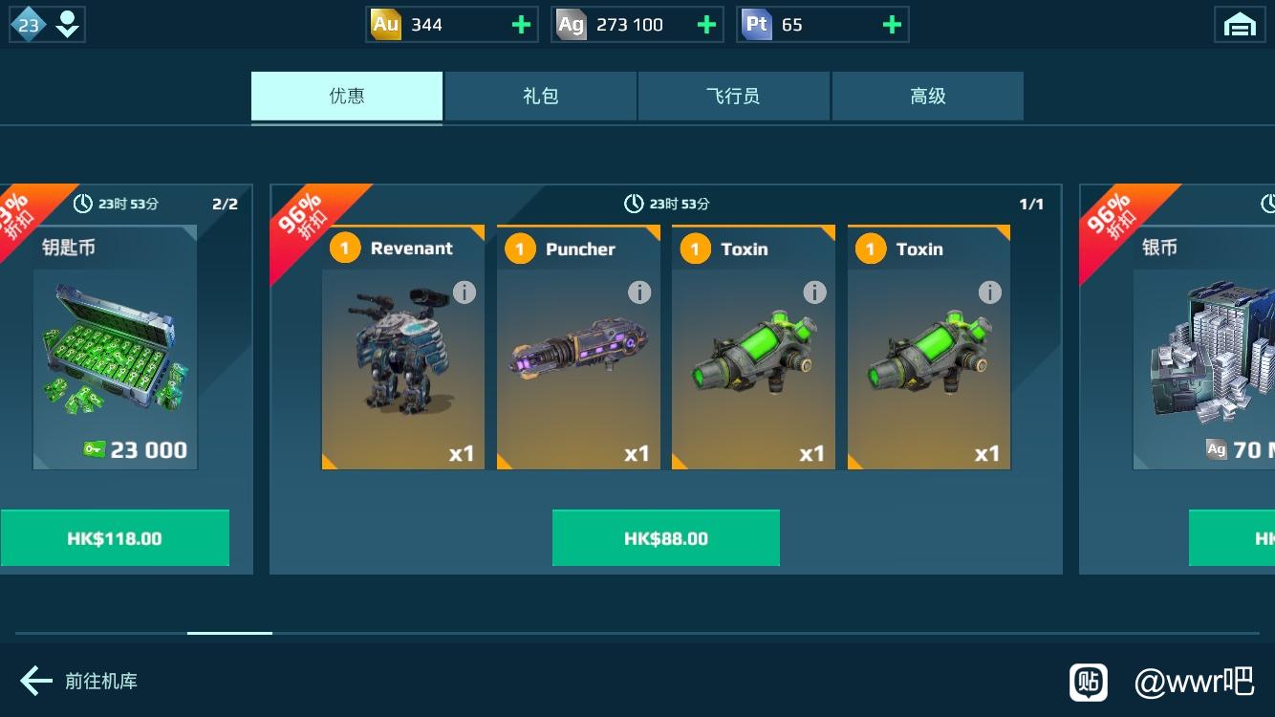Viewport: 1275px width, 717px height.
Task: Select the key coins 23 000 chest image
Action: tap(115, 348)
